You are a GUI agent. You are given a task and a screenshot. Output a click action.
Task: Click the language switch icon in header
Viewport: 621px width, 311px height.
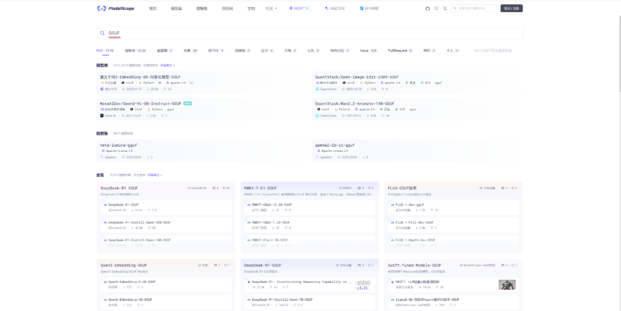[444, 8]
